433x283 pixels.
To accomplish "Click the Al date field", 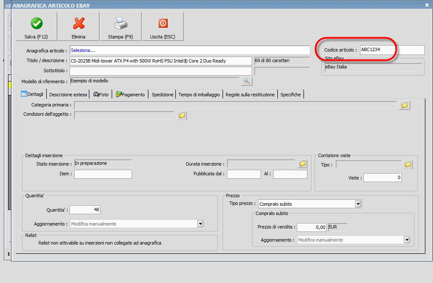I will [x=290, y=174].
